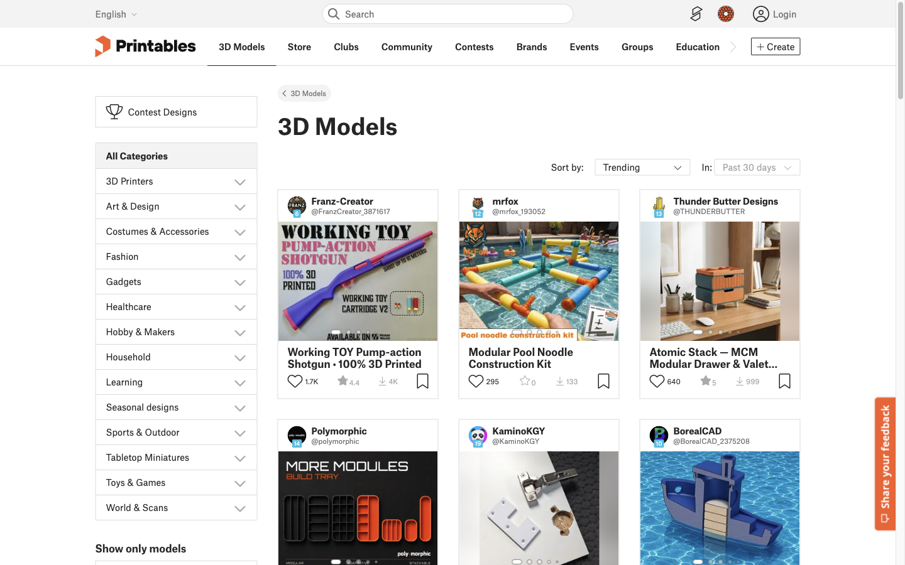The height and width of the screenshot is (565, 905).
Task: Open Polymorphic's avatar
Action: tap(297, 436)
